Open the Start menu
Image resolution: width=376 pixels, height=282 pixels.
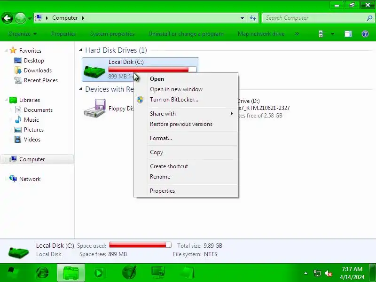click(13, 273)
